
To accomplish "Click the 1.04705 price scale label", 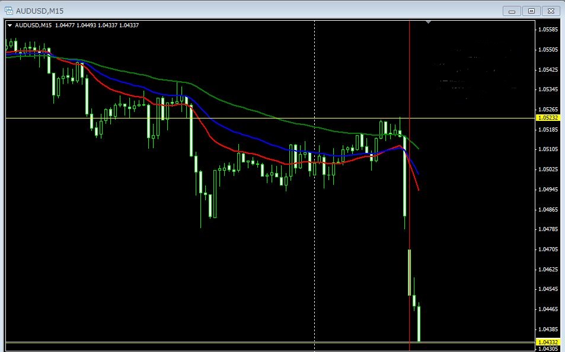I will [548, 249].
